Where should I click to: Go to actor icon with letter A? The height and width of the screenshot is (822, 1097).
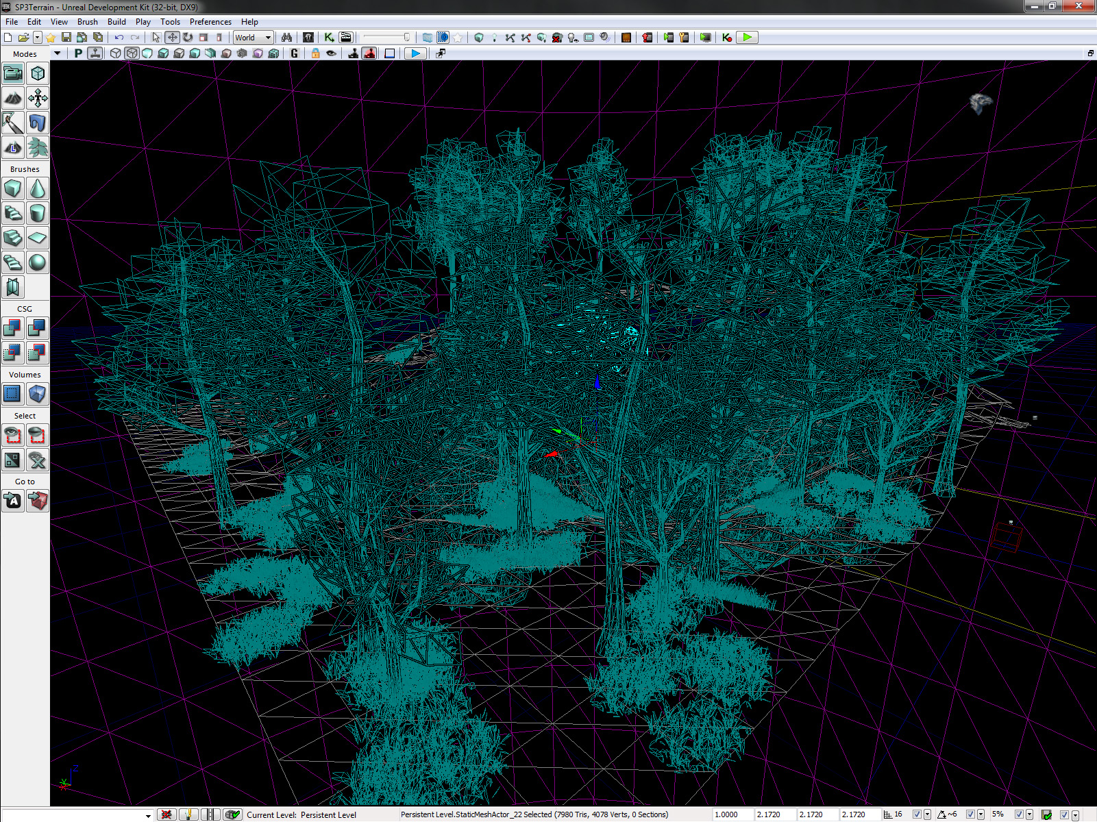(13, 501)
